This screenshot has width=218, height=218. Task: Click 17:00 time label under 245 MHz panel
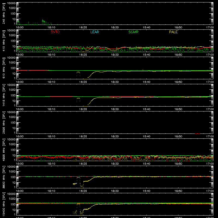210,28
